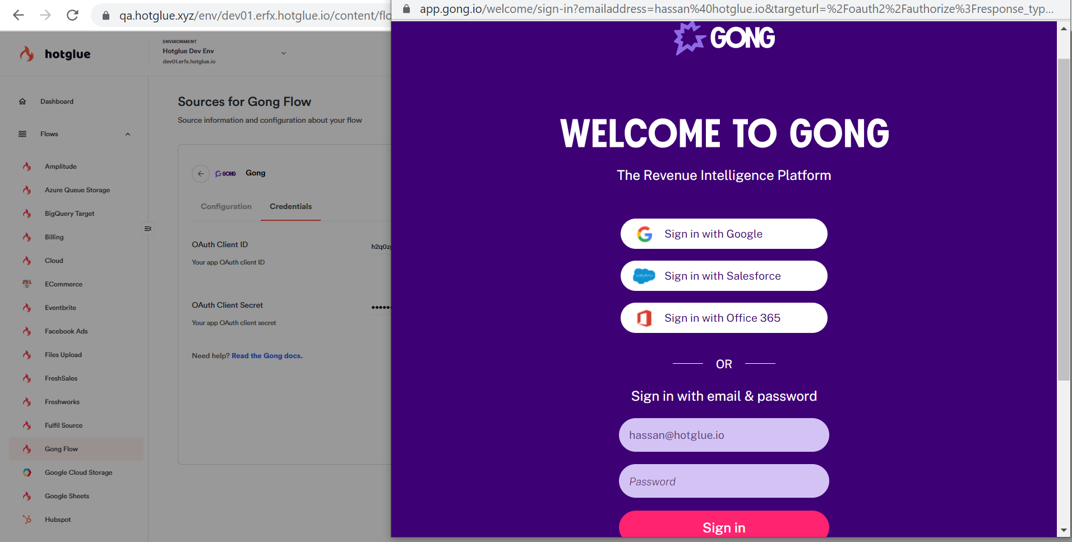Click the BigQuery Target label
This screenshot has height=542, width=1072.
coord(70,214)
